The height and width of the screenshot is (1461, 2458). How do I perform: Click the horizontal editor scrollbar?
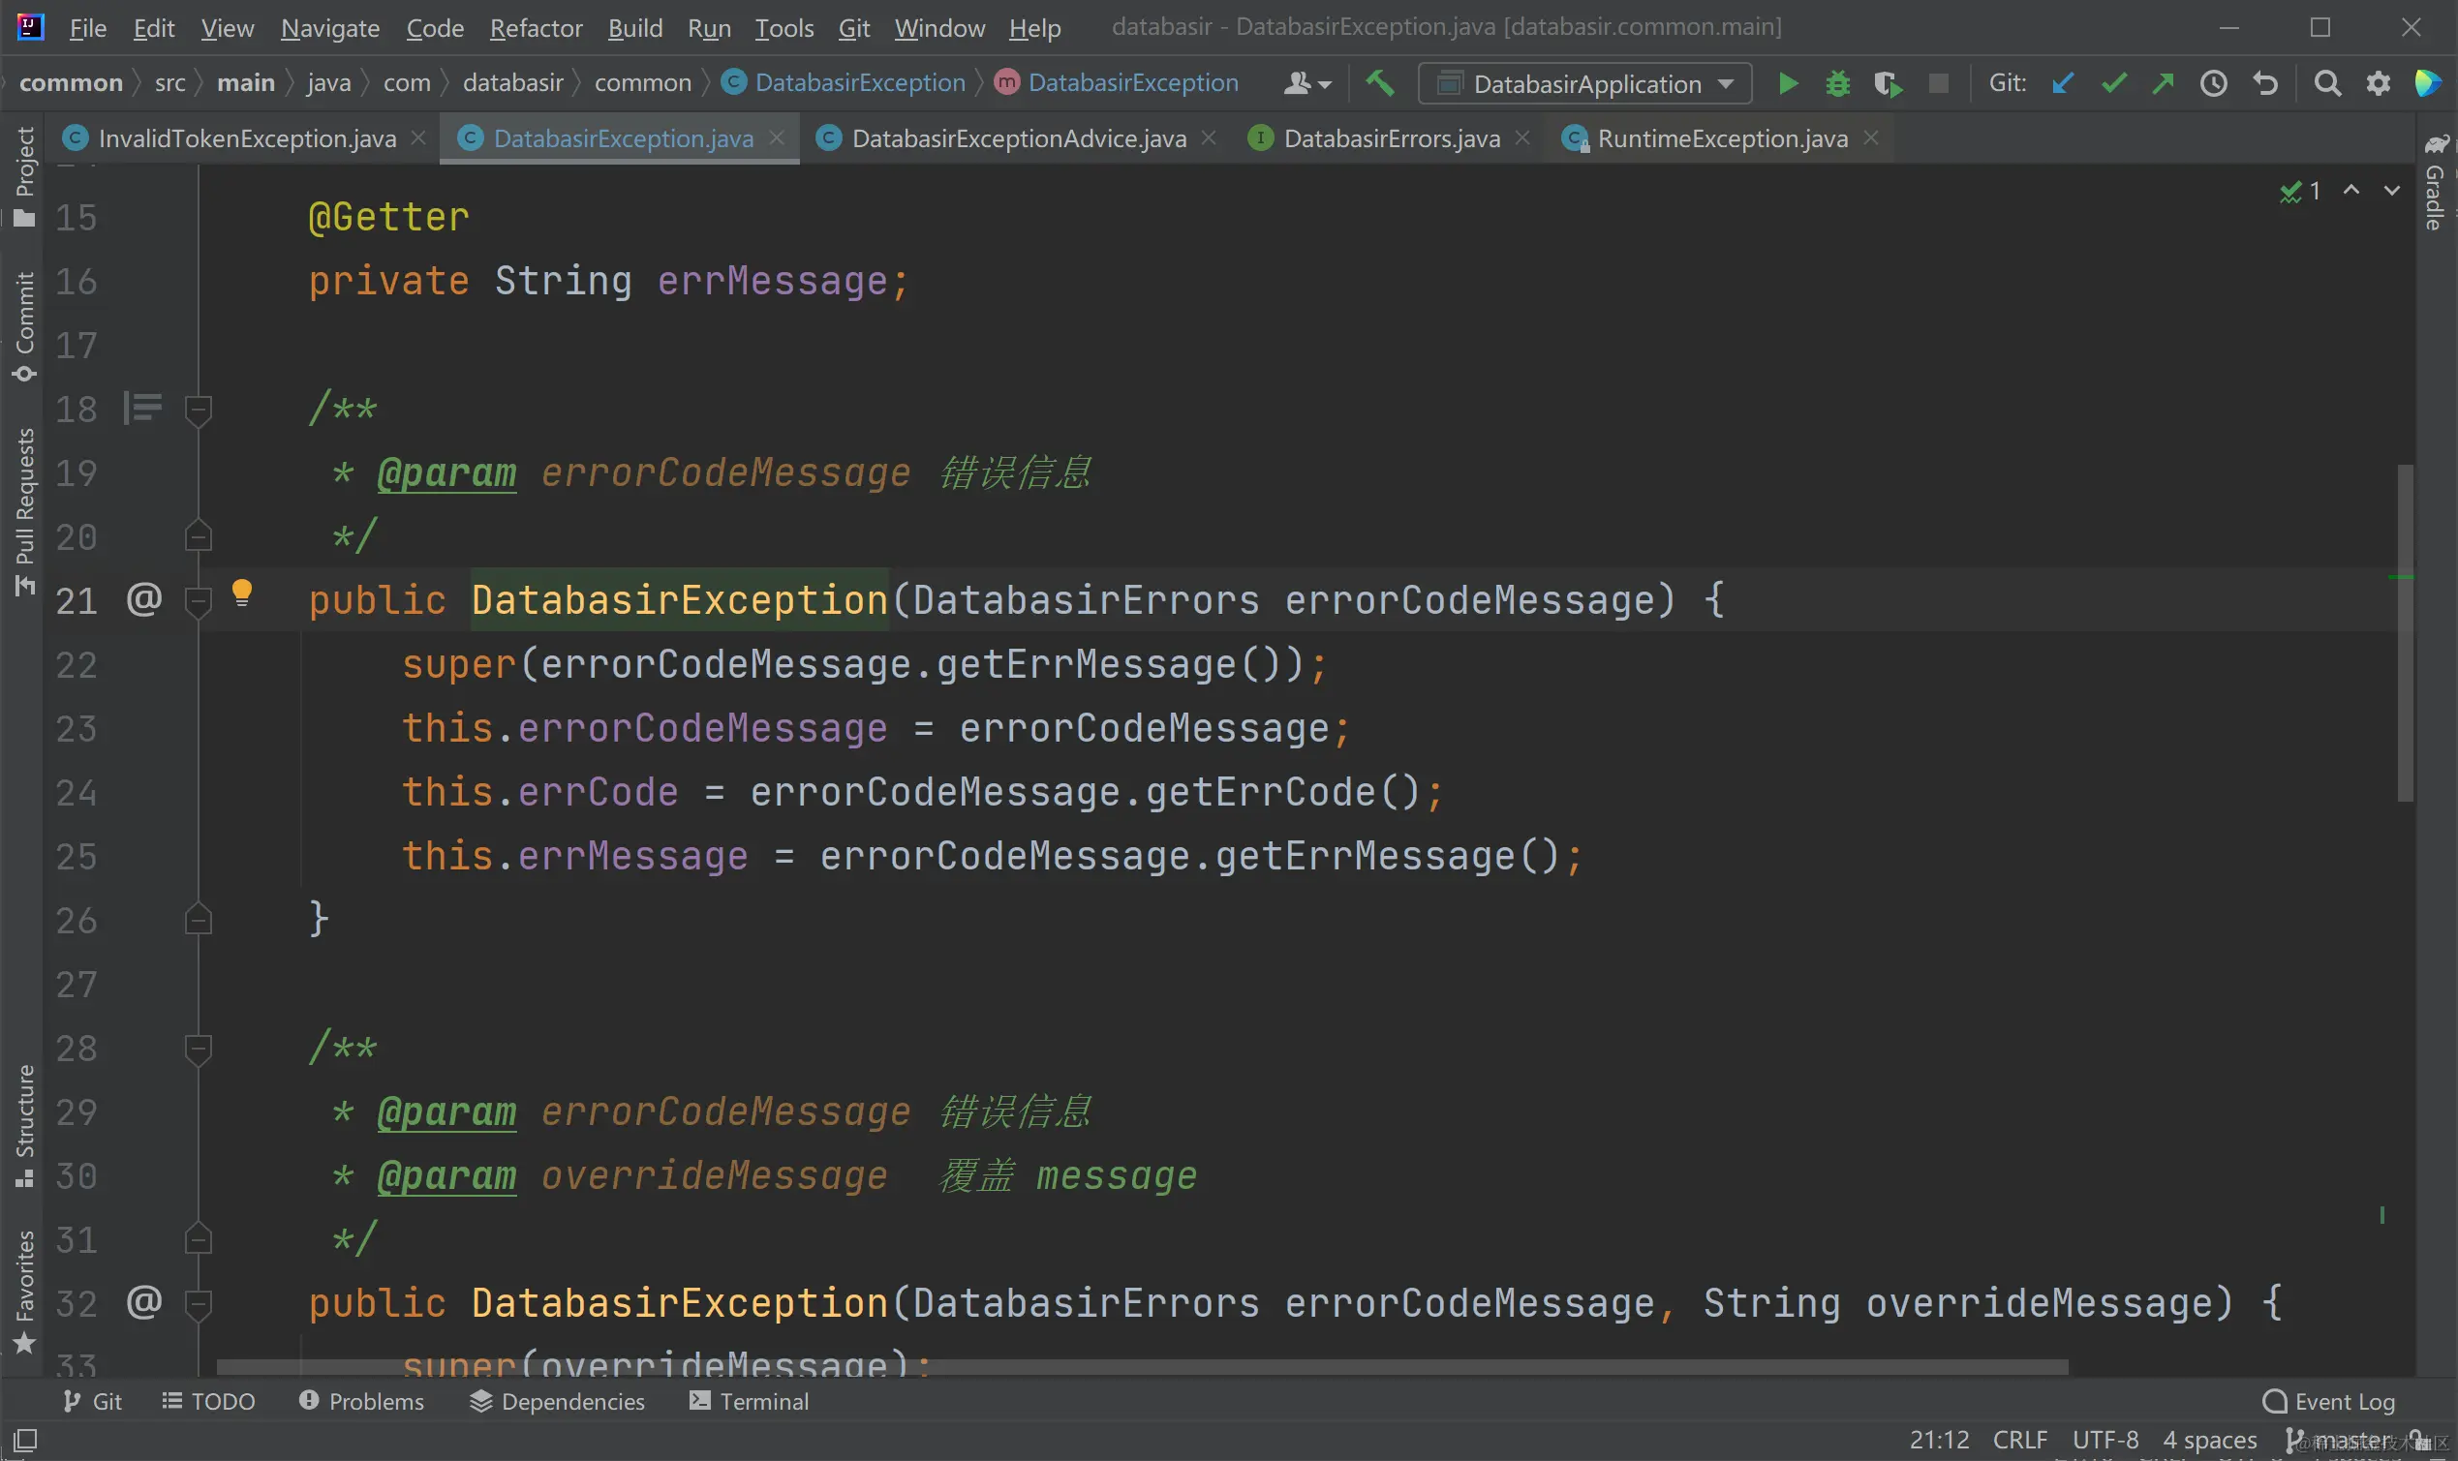(1143, 1366)
